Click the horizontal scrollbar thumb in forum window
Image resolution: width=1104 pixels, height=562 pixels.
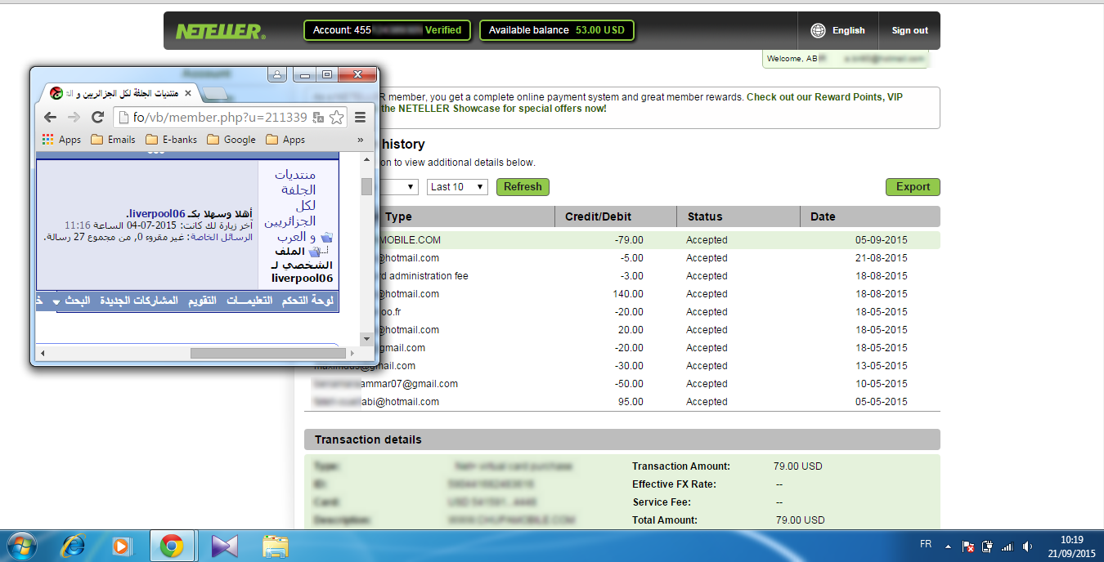click(x=268, y=353)
